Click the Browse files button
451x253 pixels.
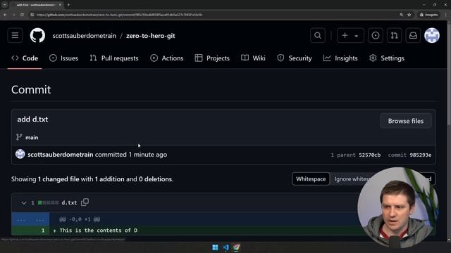[406, 121]
